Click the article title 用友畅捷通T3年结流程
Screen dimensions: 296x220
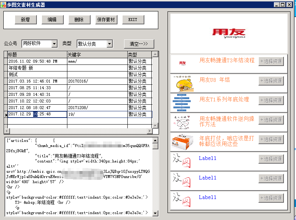coord(227,60)
